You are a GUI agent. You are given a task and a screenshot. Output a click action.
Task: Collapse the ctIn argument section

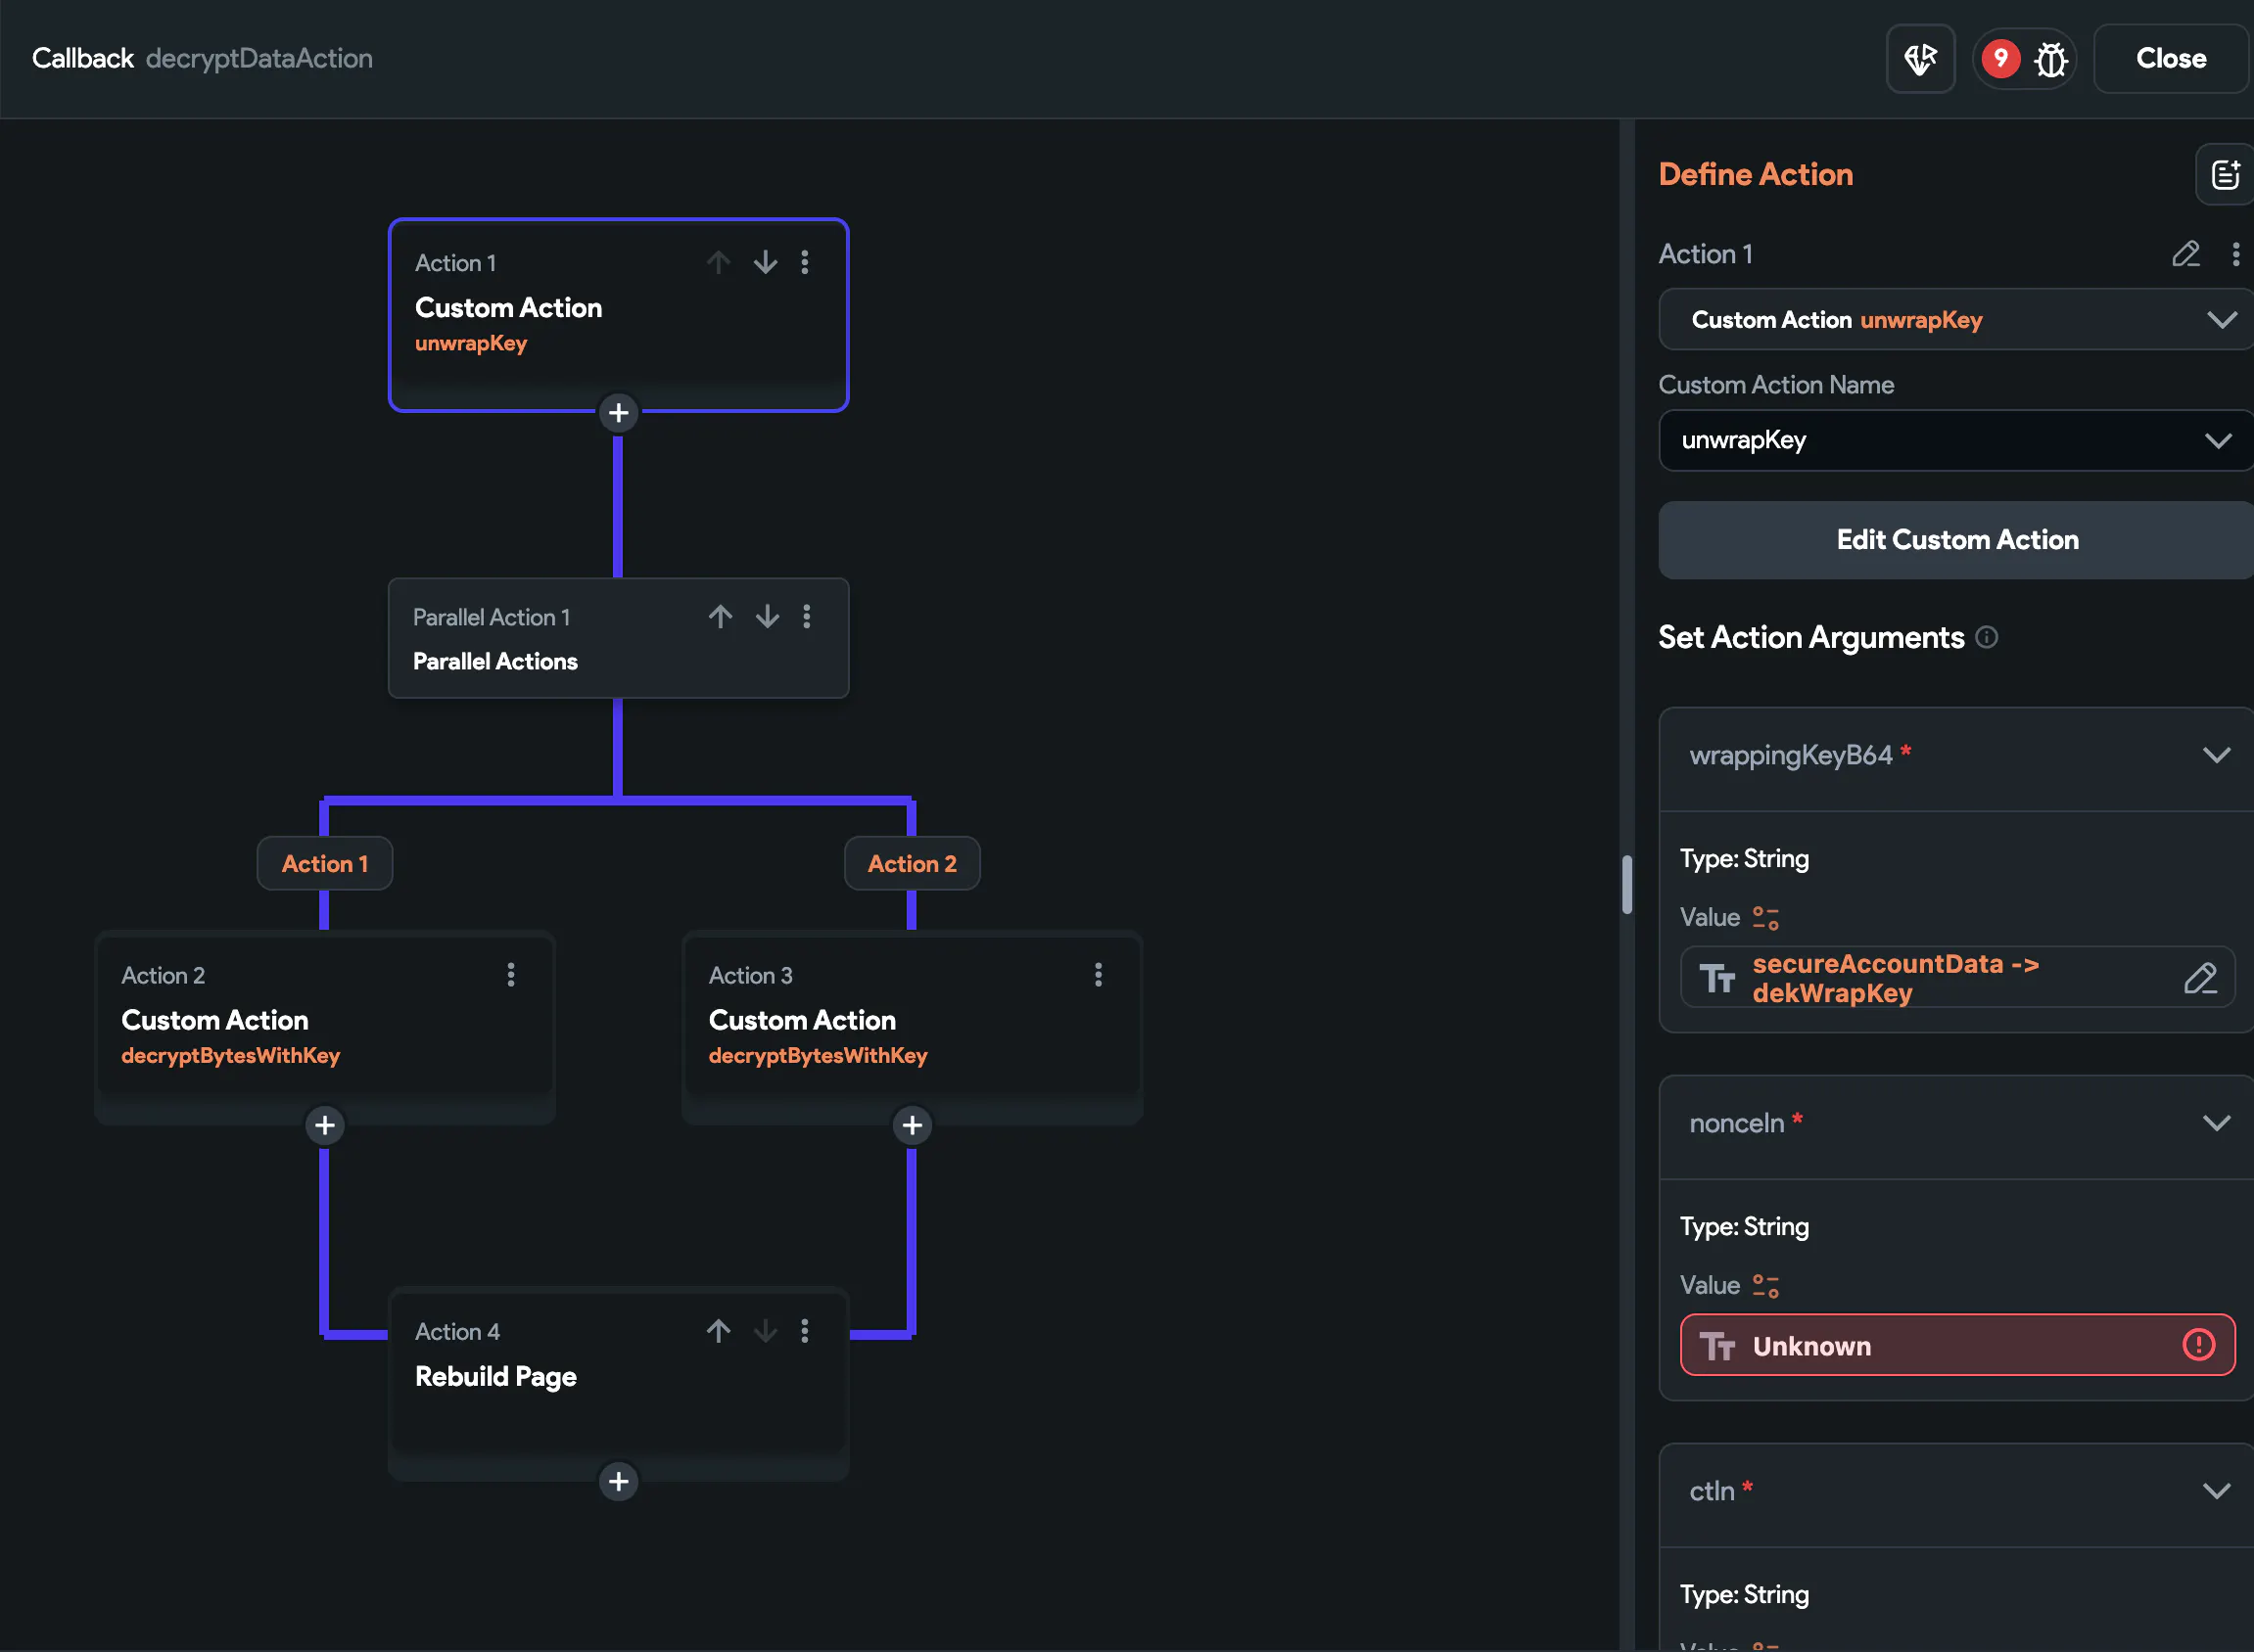[x=2217, y=1491]
